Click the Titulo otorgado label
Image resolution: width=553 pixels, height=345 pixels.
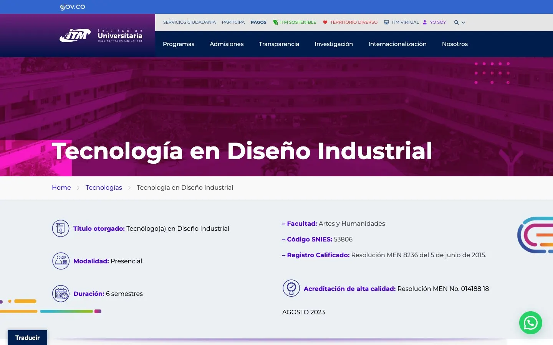point(99,228)
